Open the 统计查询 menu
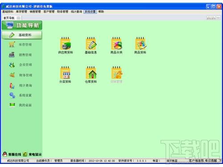223x167 pixels. point(76,12)
